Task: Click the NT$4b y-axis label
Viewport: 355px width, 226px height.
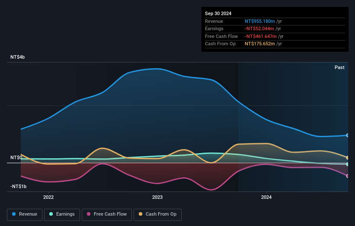Action: coord(17,57)
